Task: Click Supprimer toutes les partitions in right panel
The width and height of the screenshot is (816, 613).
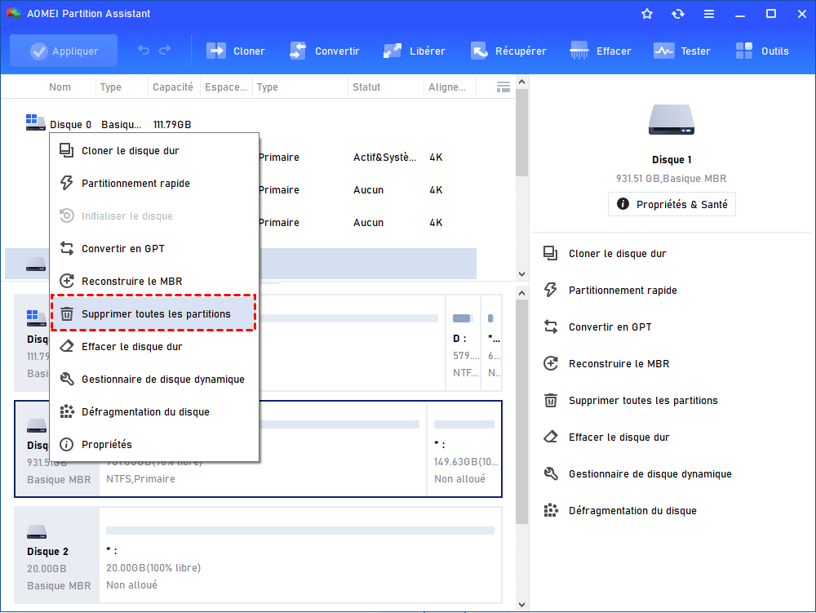Action: pos(643,401)
